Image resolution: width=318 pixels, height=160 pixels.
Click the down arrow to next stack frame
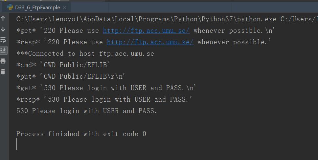tap(3, 29)
